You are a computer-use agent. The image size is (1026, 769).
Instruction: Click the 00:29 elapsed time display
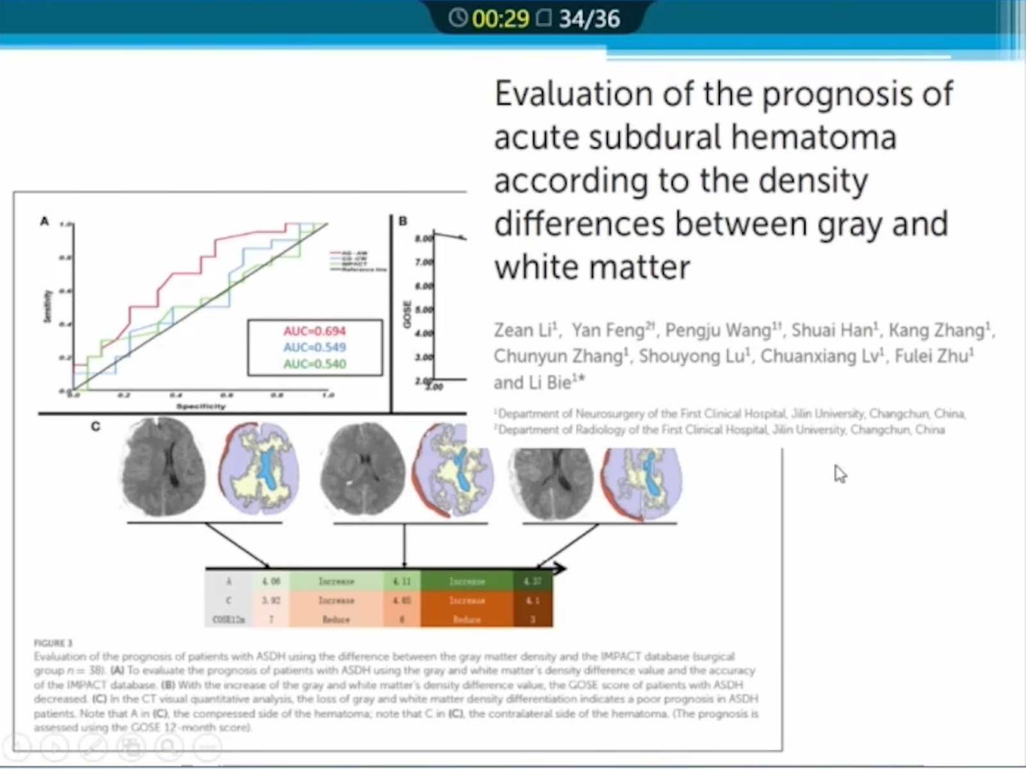(500, 19)
